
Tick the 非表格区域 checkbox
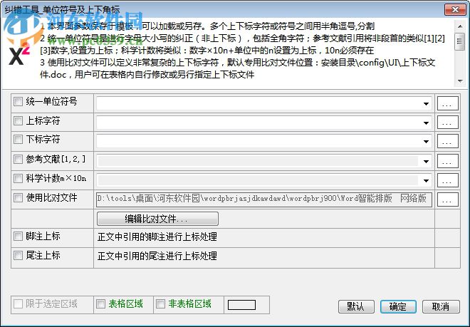[161, 304]
